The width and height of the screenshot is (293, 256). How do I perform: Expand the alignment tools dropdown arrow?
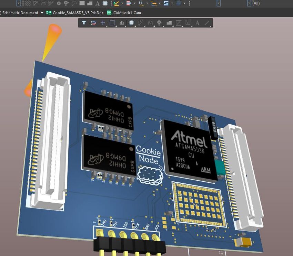(x=134, y=3)
